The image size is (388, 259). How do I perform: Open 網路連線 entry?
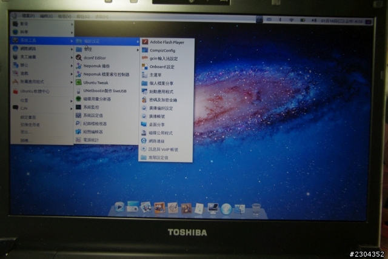point(166,141)
